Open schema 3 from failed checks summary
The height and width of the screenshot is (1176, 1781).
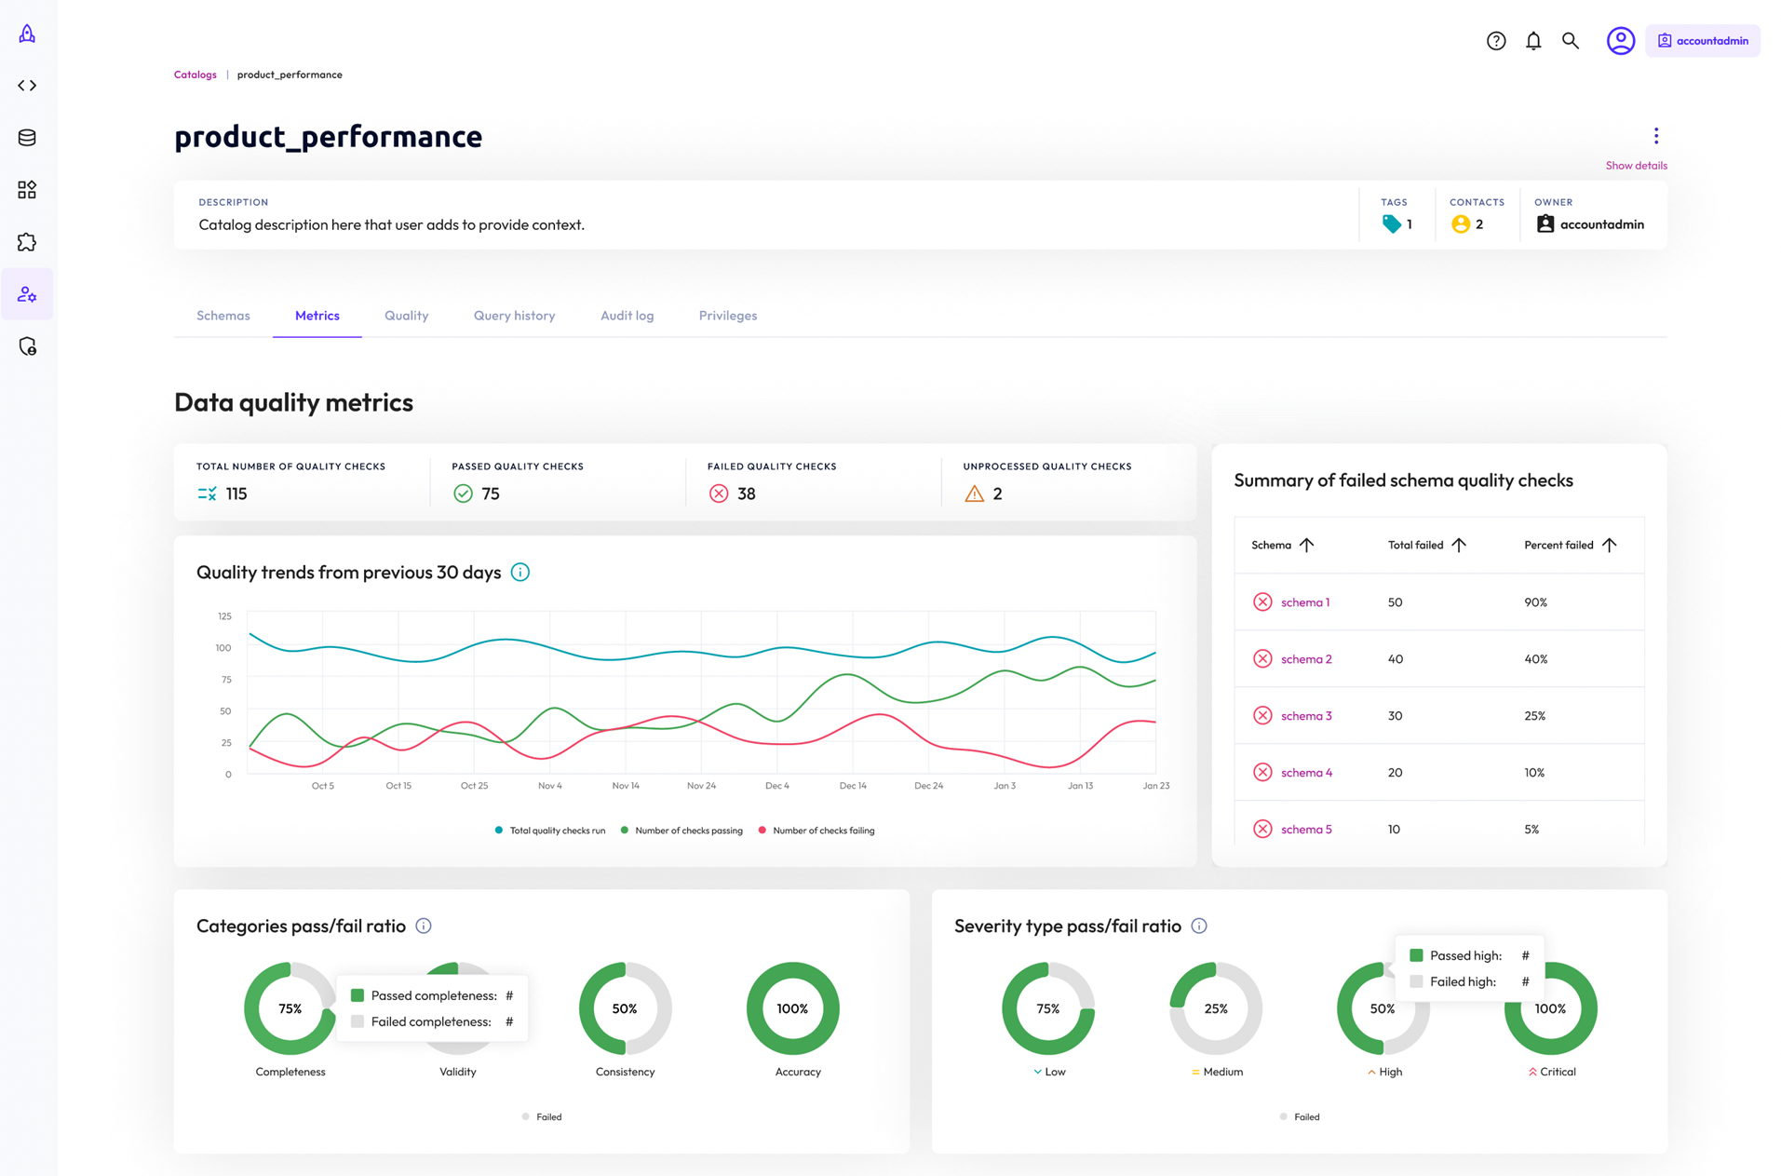[x=1307, y=715]
